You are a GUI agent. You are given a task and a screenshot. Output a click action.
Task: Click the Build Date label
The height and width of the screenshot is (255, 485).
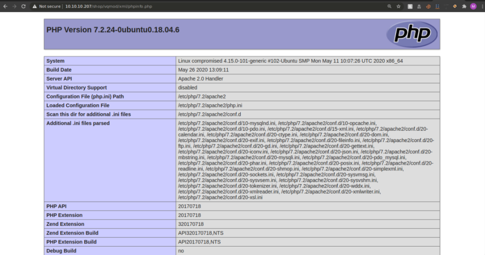(59, 70)
